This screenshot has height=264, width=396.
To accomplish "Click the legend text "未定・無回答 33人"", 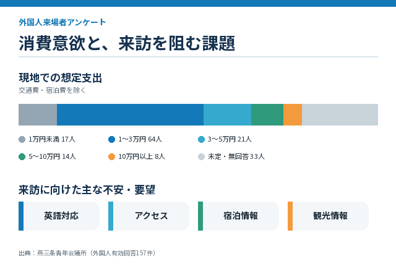I will pos(236,157).
